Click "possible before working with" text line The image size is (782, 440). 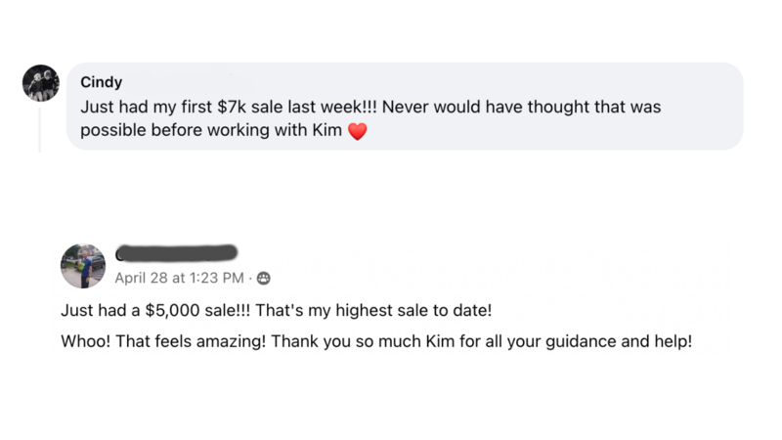[194, 130]
